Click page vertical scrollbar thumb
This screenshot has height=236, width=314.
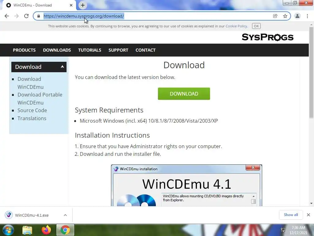point(311,72)
